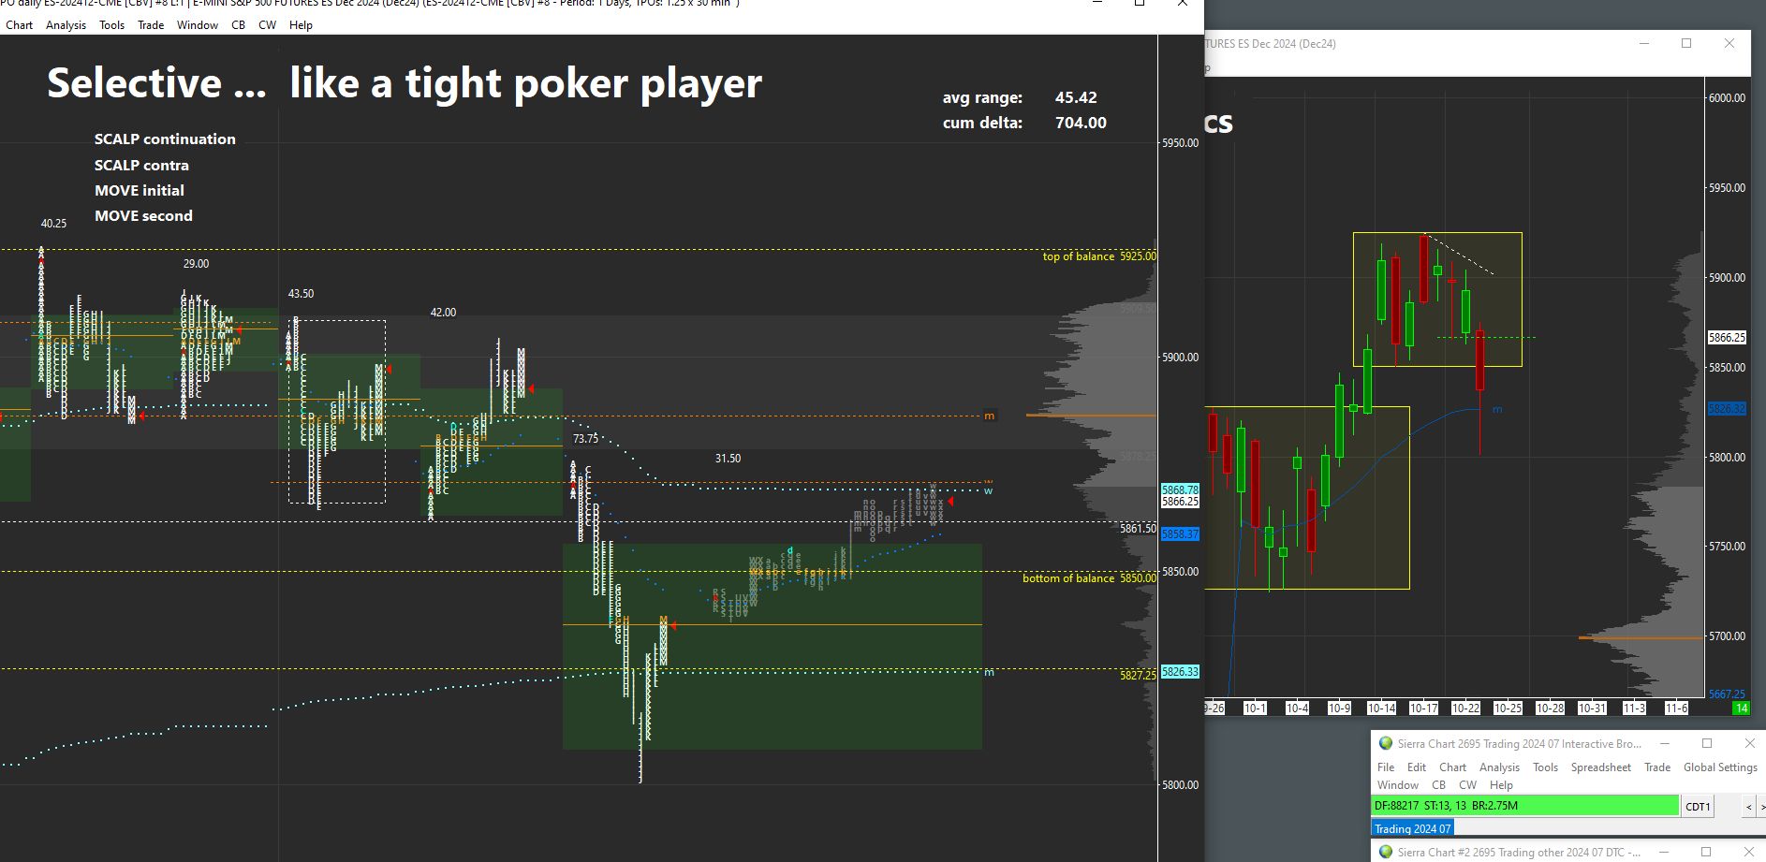Minimize the ES Dec 2024 daily chart window
The height and width of the screenshot is (862, 1766).
(x=1643, y=43)
